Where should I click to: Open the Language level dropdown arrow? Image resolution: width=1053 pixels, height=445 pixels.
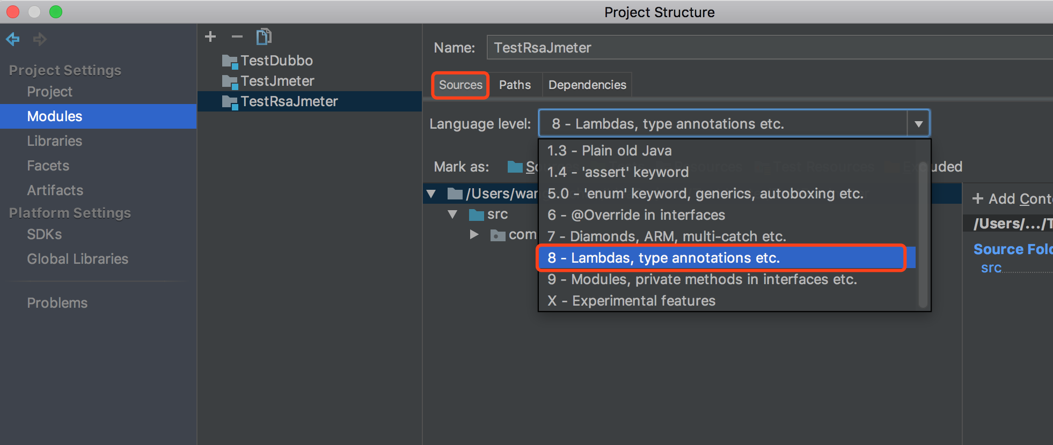point(918,124)
